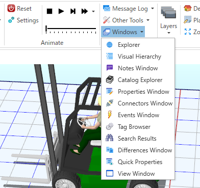Open the Message Log dropdown
The height and width of the screenshot is (188, 200).
point(129,9)
